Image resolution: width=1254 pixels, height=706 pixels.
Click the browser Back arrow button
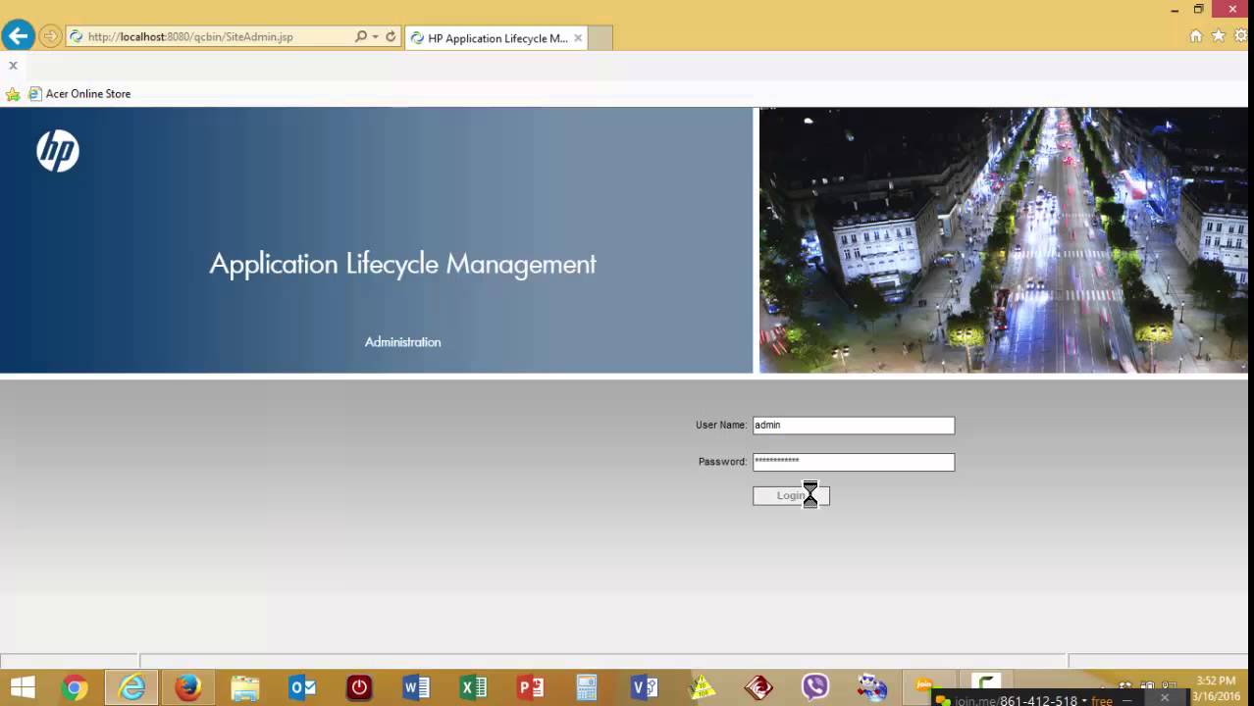[18, 36]
